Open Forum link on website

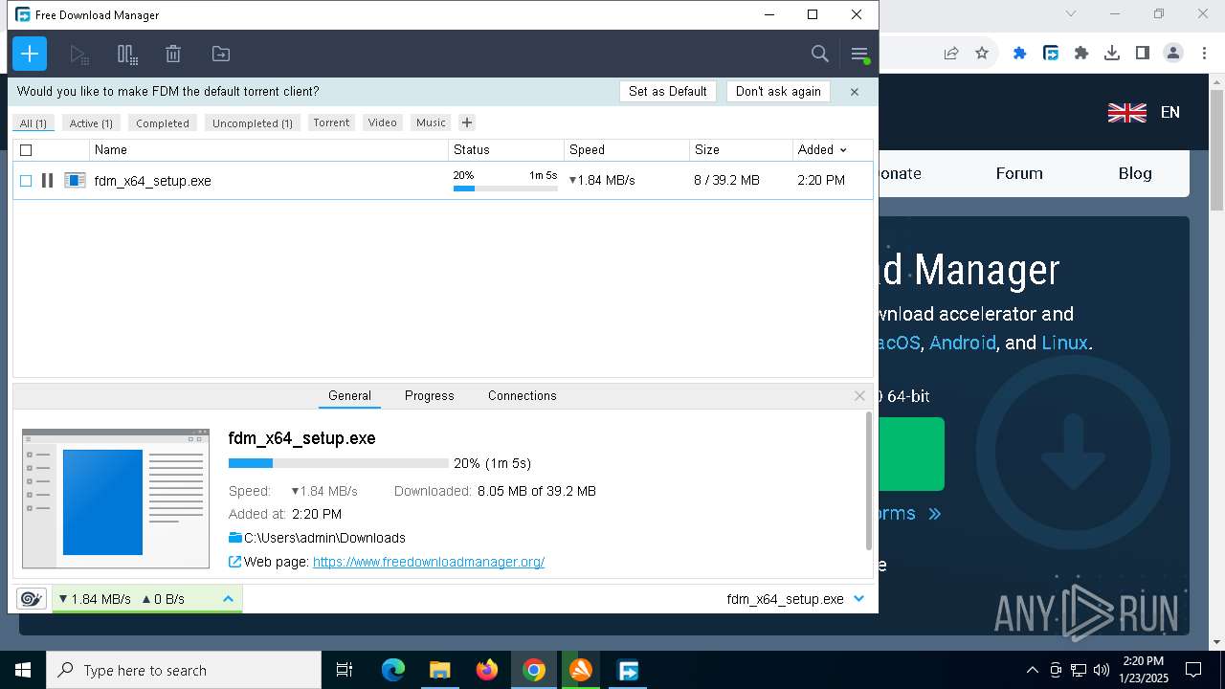pyautogui.click(x=1019, y=173)
